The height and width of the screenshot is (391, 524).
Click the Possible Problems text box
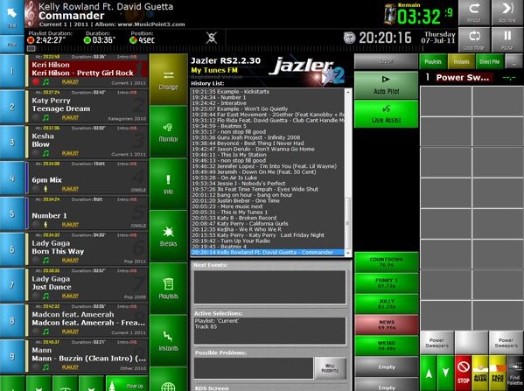tap(254, 368)
